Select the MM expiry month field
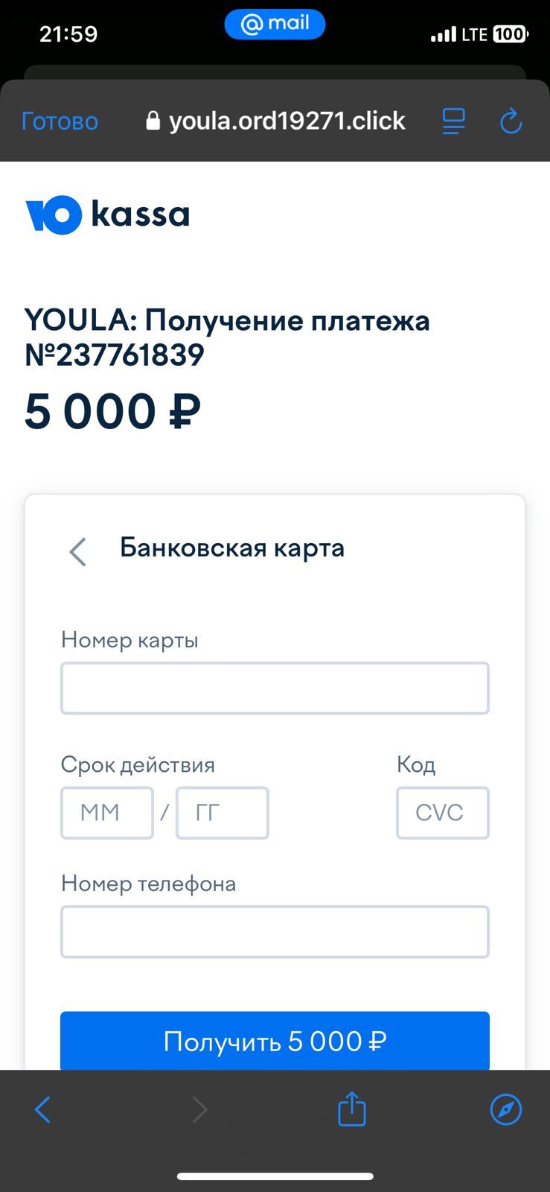 pos(107,813)
